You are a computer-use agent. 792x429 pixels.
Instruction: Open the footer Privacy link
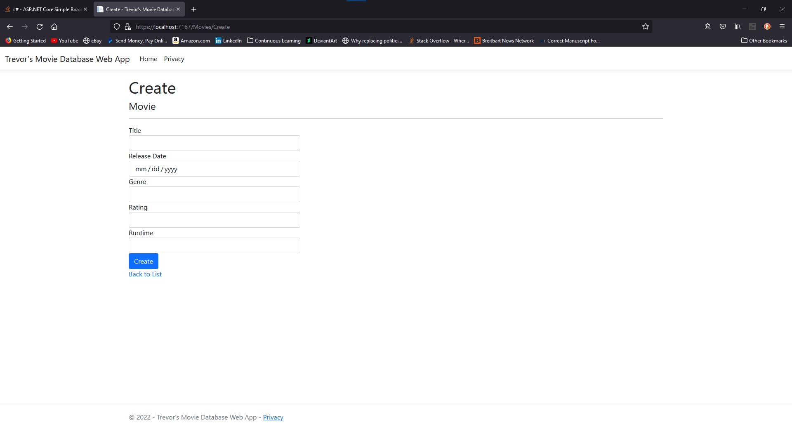[273, 417]
